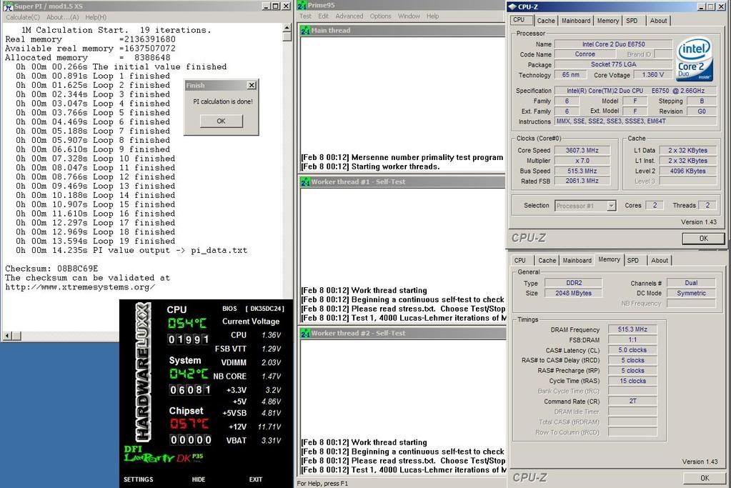The width and height of the screenshot is (731, 488).
Task: Click the DRAM Frequency 515.3 MHz field
Action: click(x=632, y=329)
